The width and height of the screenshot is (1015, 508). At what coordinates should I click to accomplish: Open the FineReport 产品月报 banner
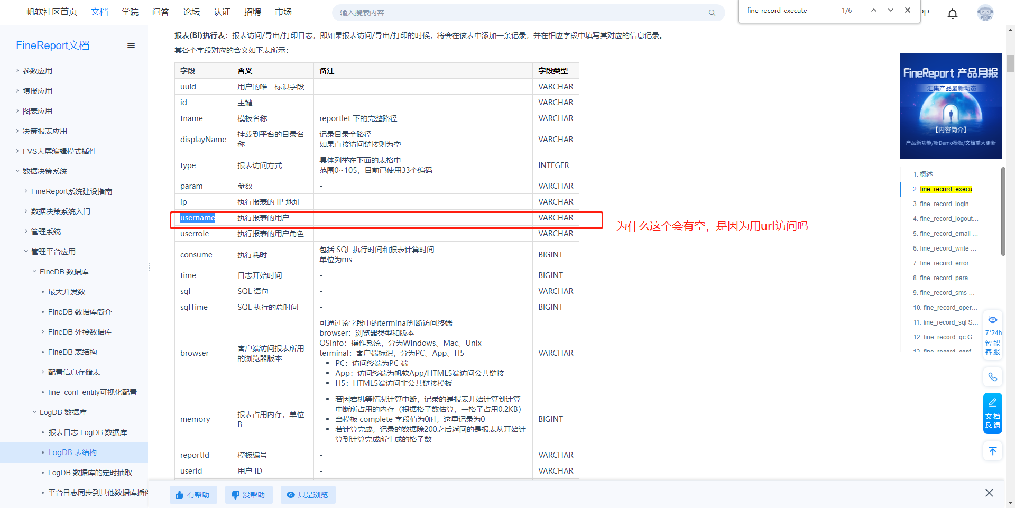pyautogui.click(x=951, y=106)
